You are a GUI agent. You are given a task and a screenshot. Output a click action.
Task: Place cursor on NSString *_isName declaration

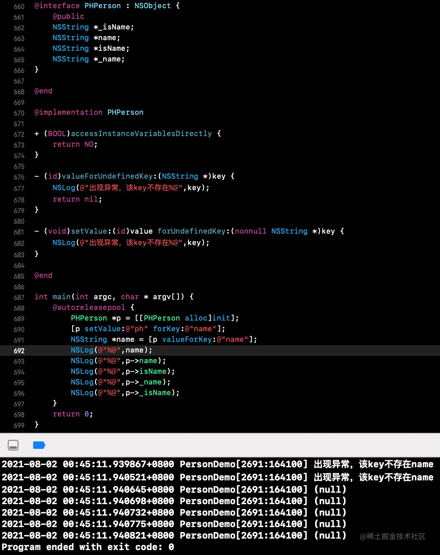(93, 27)
